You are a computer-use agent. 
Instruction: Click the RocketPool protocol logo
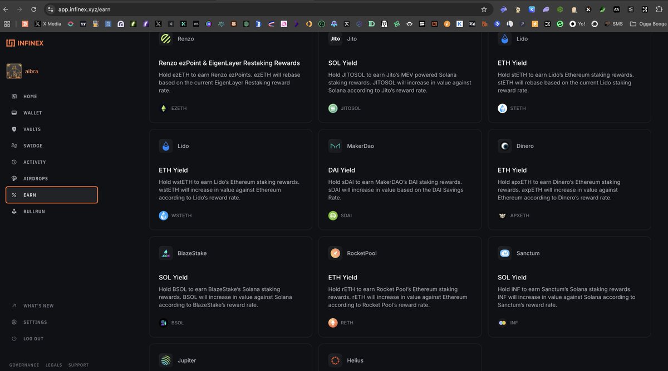coord(335,253)
